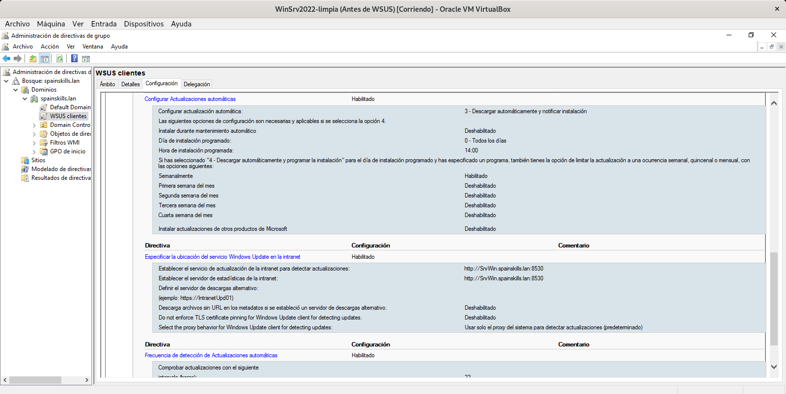Click the tree pane horizontal scrollbar thumb
786x394 pixels.
tap(35, 380)
